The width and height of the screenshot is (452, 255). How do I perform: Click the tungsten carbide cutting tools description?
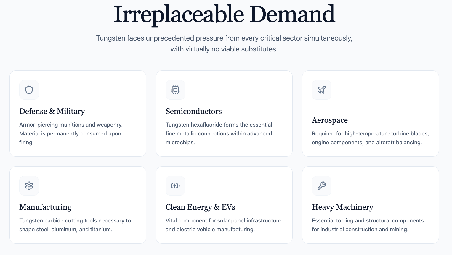(x=75, y=225)
